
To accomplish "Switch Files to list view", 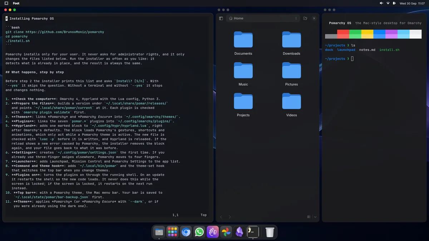I will tap(309, 217).
